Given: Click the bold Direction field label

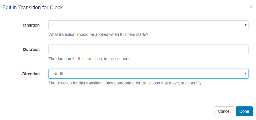Looking at the screenshot, I should (x=31, y=74).
